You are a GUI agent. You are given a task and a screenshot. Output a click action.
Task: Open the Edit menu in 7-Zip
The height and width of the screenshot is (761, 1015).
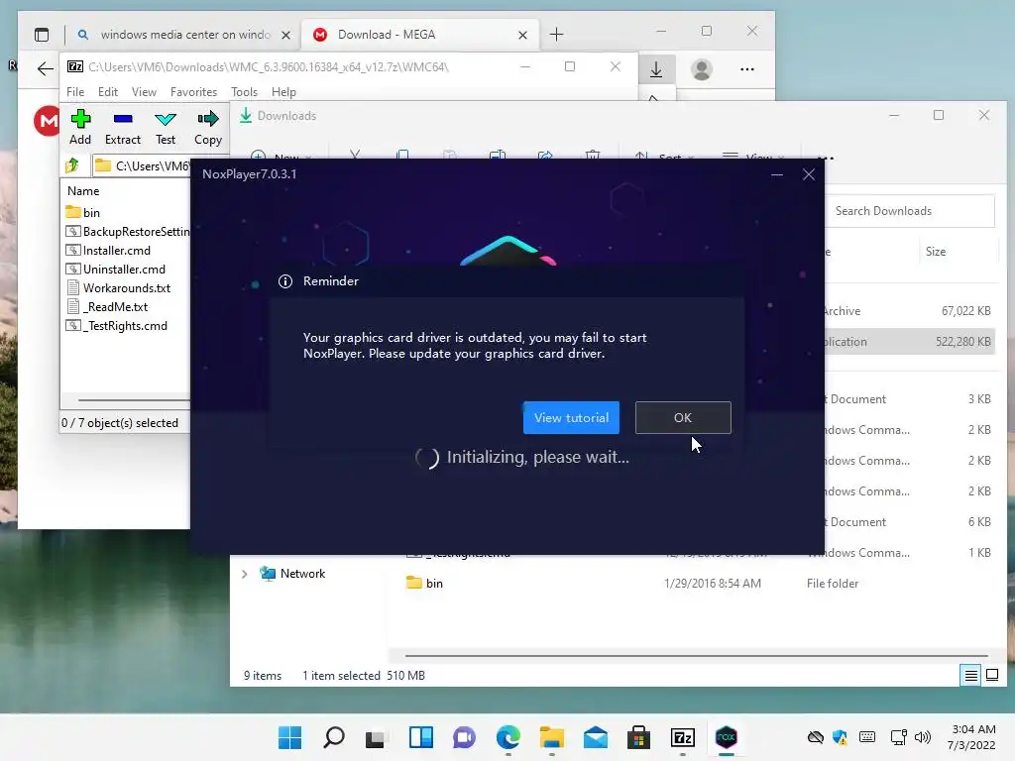107,92
